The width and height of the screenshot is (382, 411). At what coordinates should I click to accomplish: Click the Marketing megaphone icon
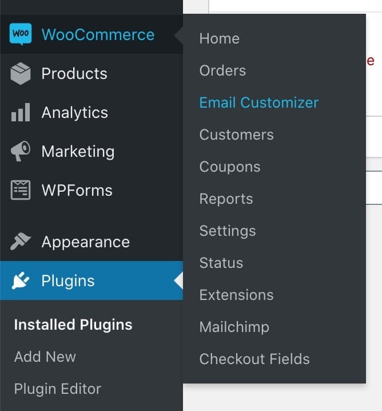pyautogui.click(x=21, y=151)
